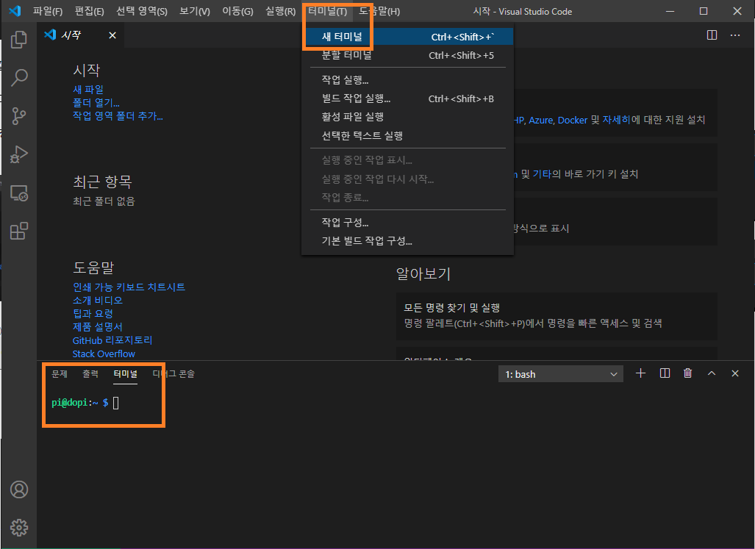Open the 실행(R) menu
This screenshot has width=755, height=549.
[280, 11]
